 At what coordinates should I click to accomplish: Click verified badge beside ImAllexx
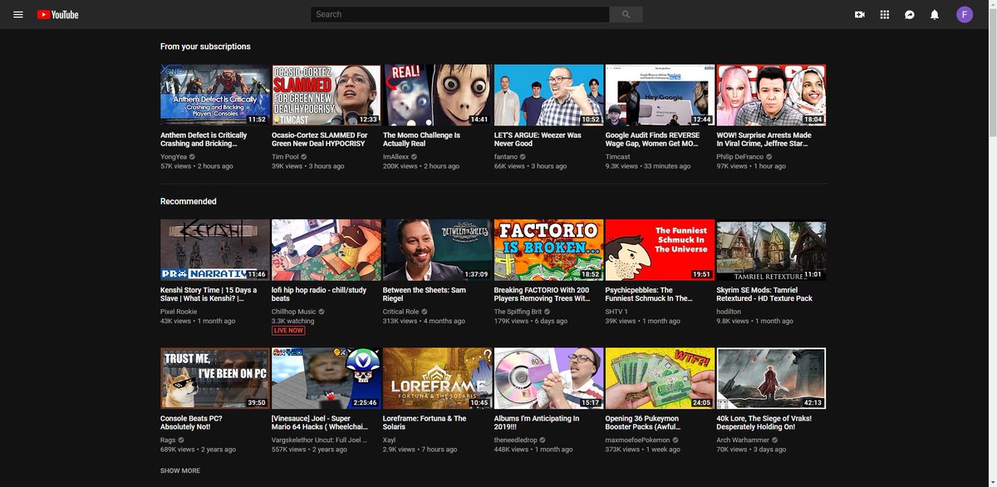click(x=414, y=156)
